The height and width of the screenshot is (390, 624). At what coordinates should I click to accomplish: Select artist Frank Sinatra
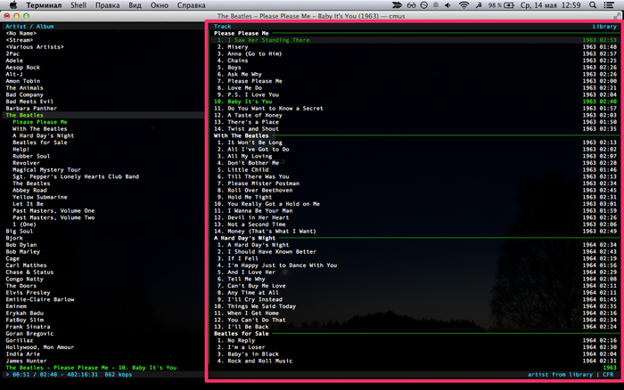click(28, 327)
